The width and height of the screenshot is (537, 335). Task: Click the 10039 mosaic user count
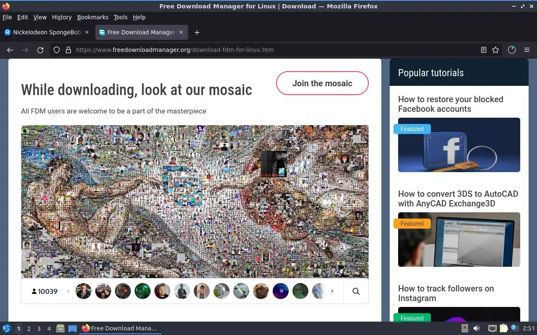[x=44, y=291]
